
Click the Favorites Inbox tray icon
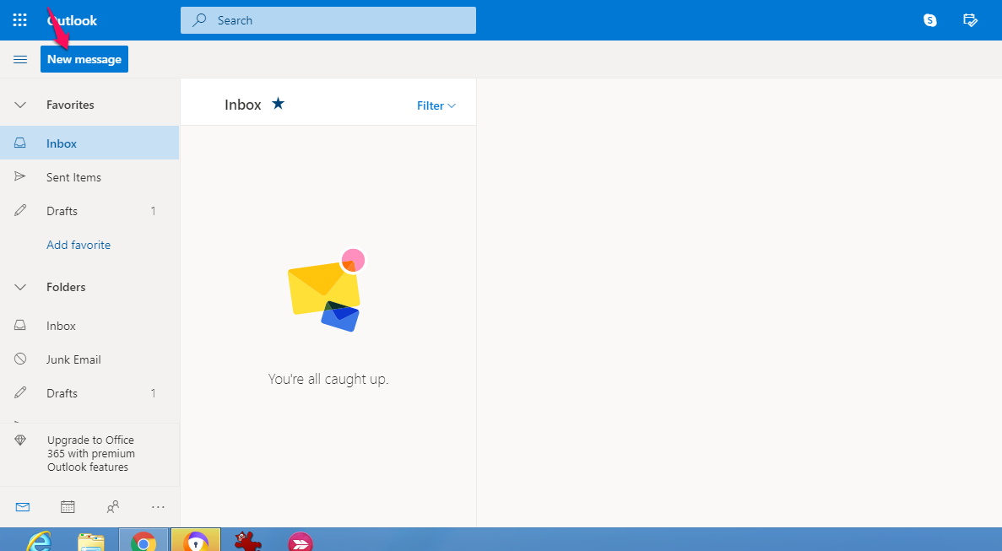pos(19,143)
